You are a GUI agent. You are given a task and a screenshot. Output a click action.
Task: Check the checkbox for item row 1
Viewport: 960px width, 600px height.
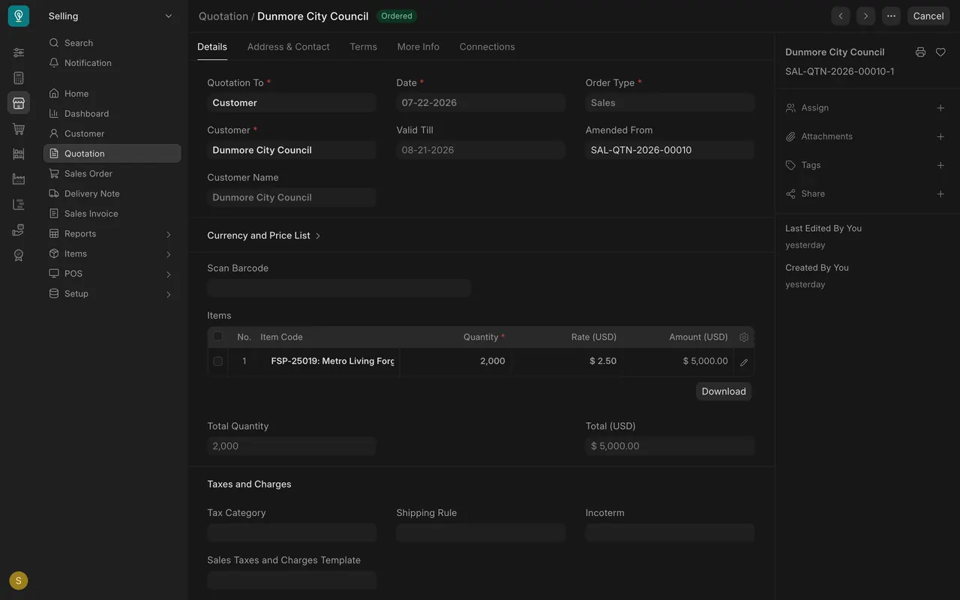218,361
